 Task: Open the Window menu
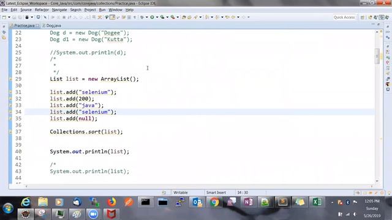(x=115, y=10)
